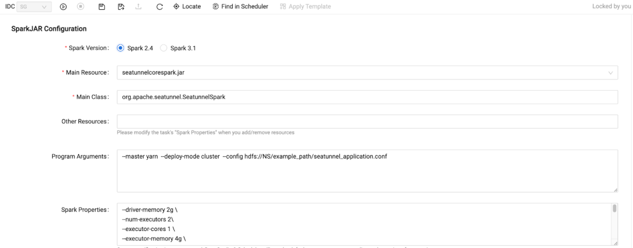Click the Run play icon
Image resolution: width=633 pixels, height=248 pixels.
pos(63,6)
